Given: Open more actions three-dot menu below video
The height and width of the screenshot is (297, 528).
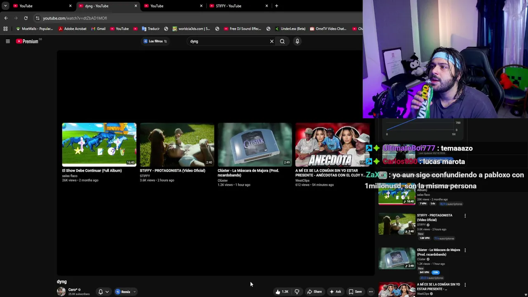Looking at the screenshot, I should 371,292.
